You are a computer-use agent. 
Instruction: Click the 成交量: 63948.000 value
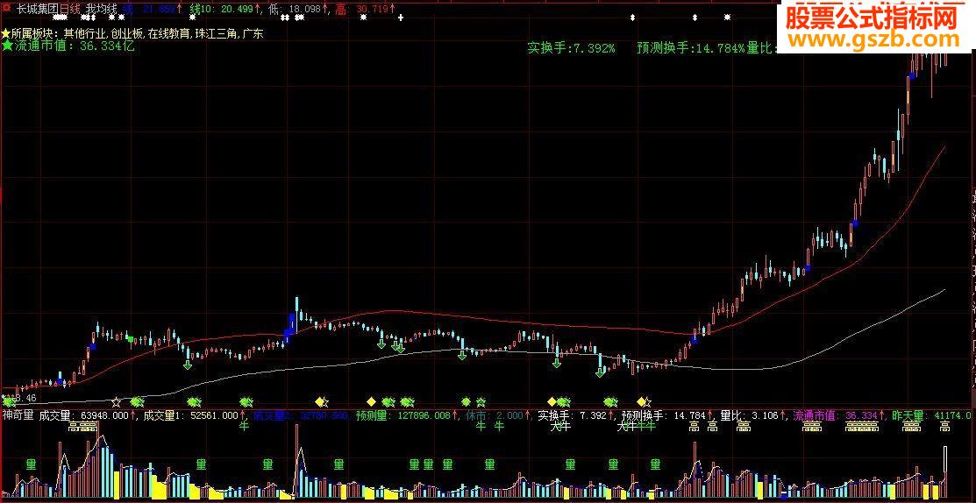click(83, 415)
